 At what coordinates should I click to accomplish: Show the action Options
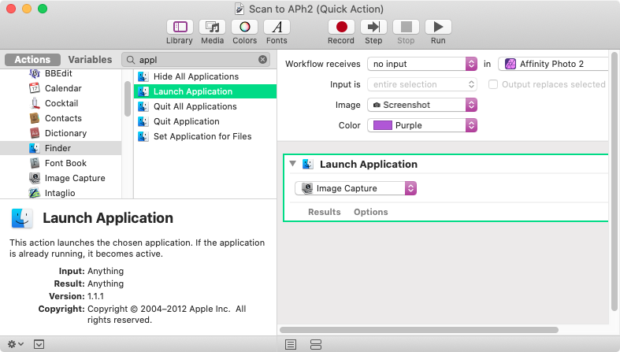(370, 212)
